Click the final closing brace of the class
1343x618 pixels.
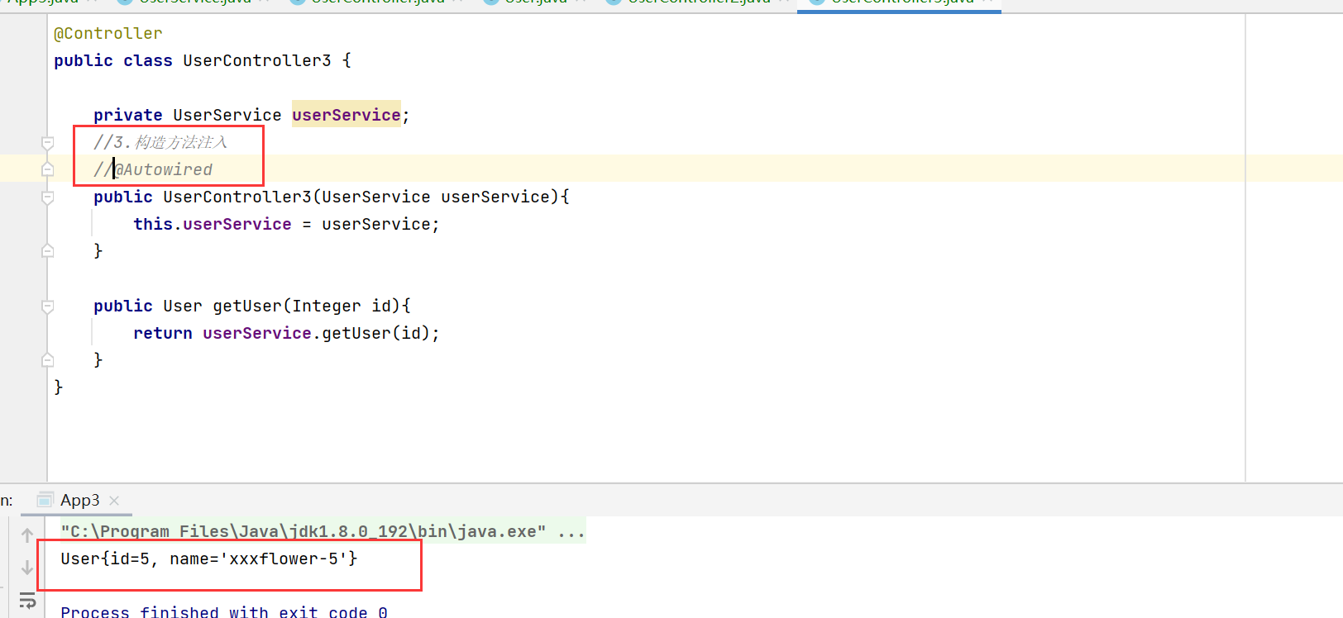click(59, 387)
